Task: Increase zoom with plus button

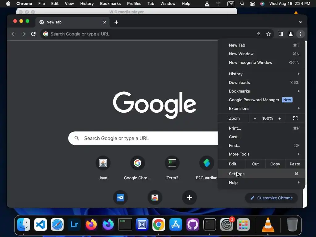Action: click(280, 118)
